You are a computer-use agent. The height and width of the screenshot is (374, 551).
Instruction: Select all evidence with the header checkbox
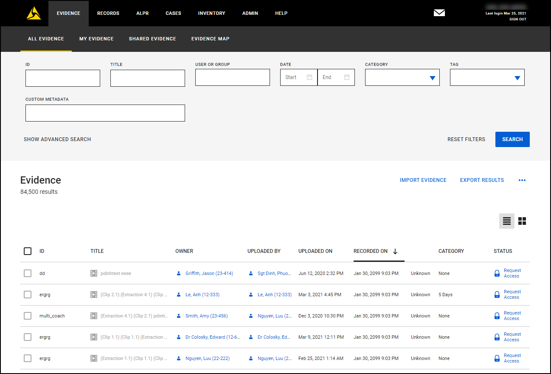28,251
